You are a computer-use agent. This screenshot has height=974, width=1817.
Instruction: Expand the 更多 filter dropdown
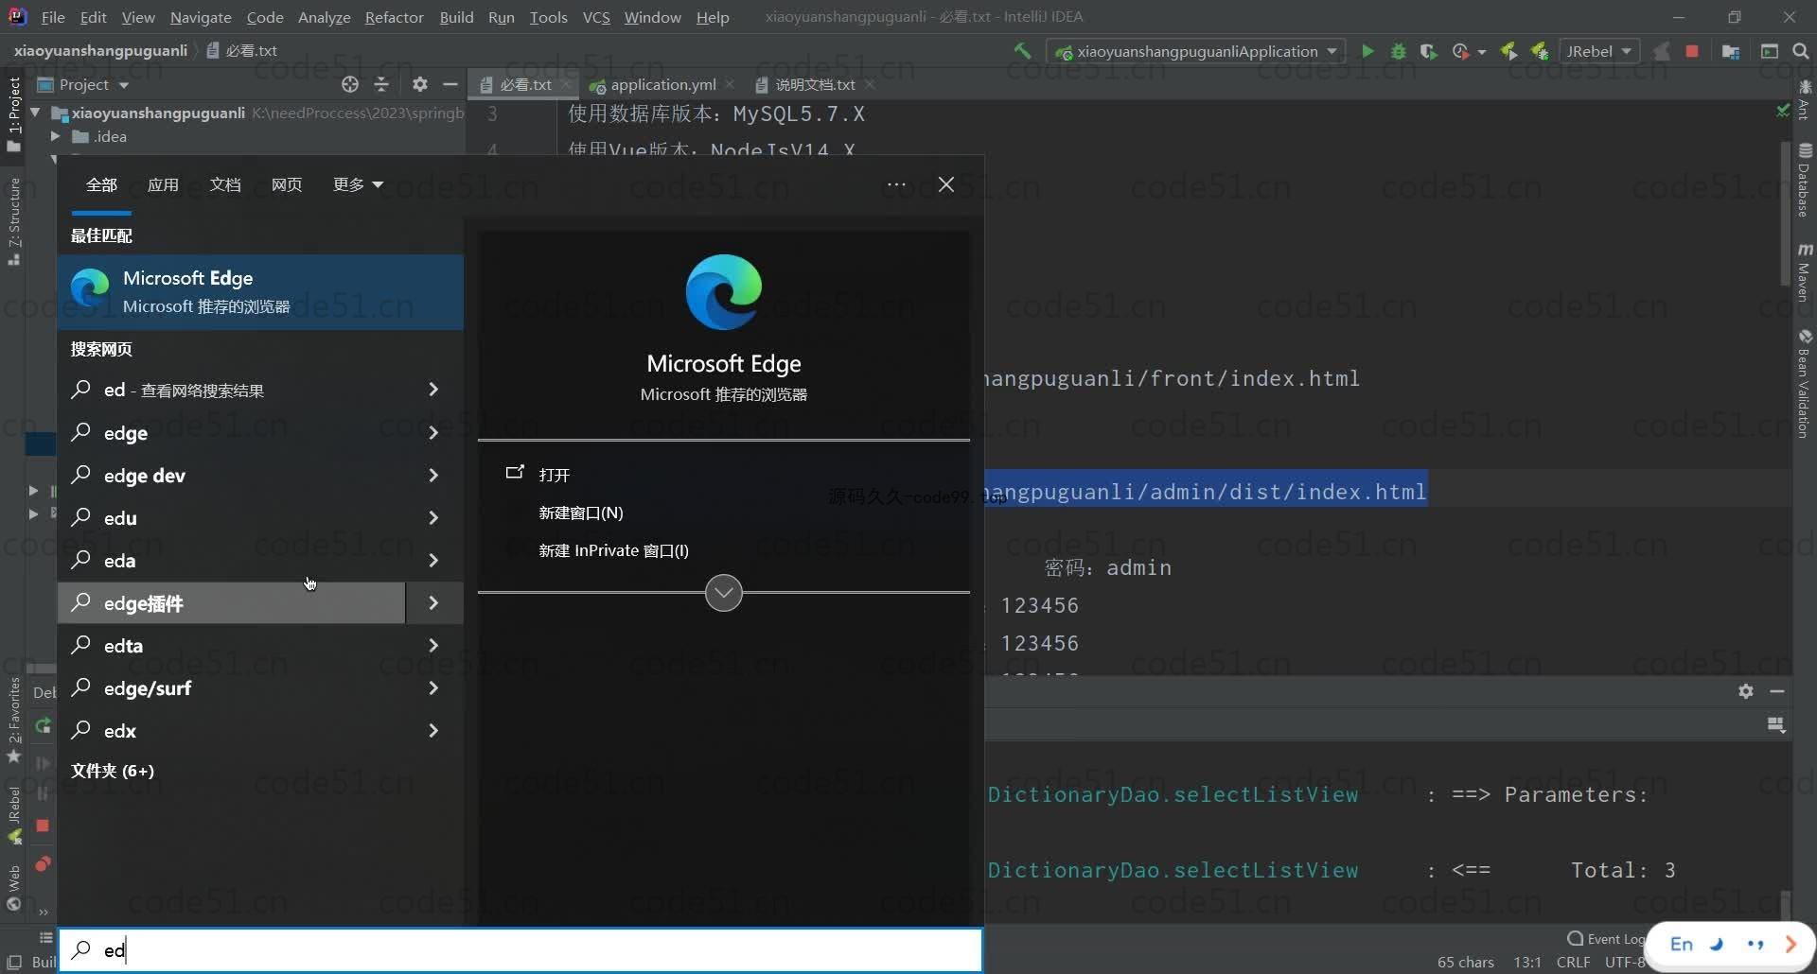(x=358, y=184)
